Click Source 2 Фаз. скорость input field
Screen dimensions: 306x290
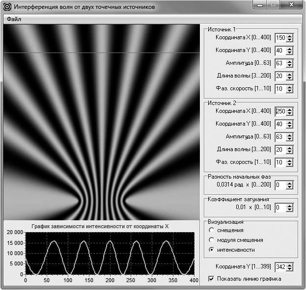coord(280,162)
